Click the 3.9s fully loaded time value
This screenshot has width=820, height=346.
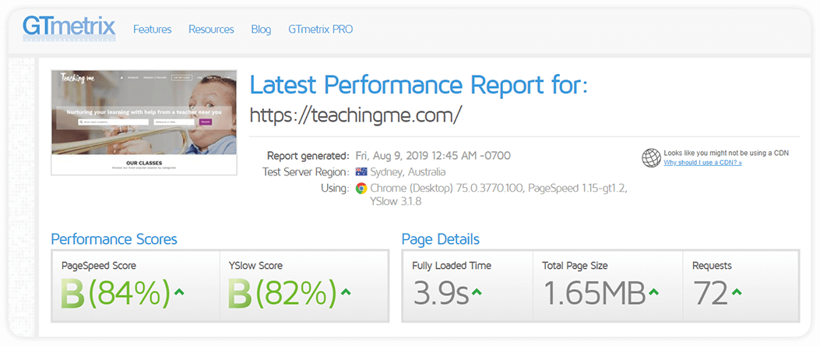[441, 293]
